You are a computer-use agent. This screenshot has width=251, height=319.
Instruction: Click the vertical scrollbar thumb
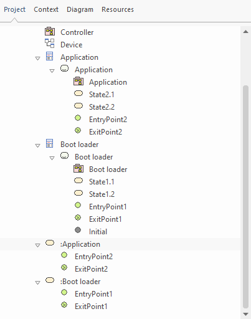click(246, 197)
